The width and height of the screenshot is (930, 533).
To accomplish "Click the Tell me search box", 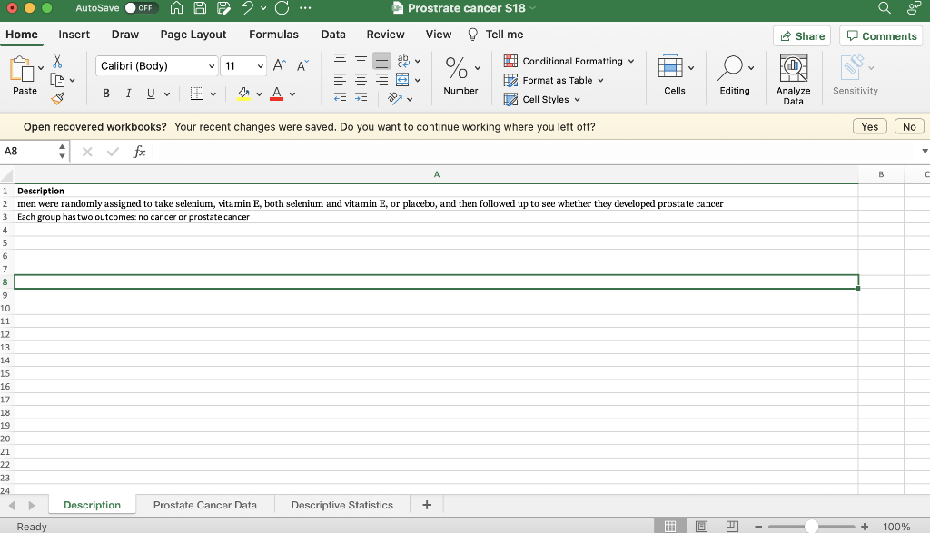I will [496, 35].
